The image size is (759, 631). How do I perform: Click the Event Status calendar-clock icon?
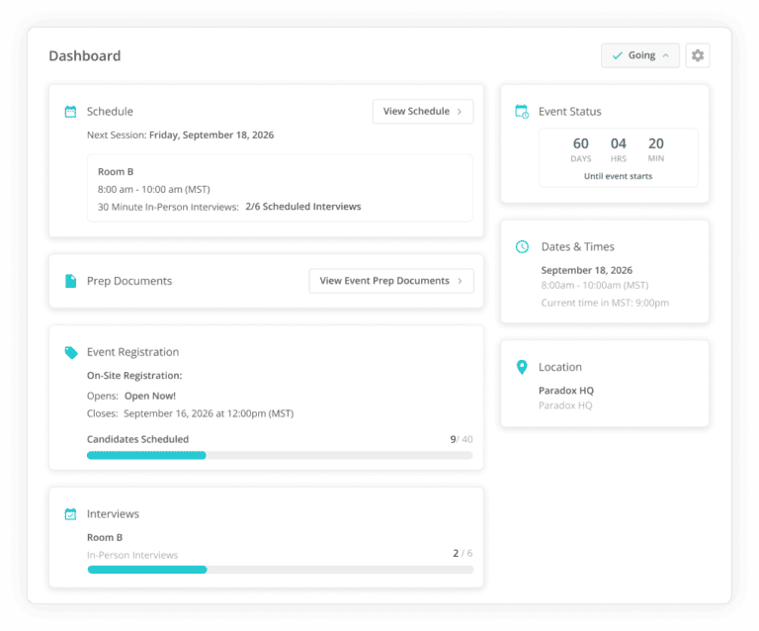pyautogui.click(x=522, y=112)
